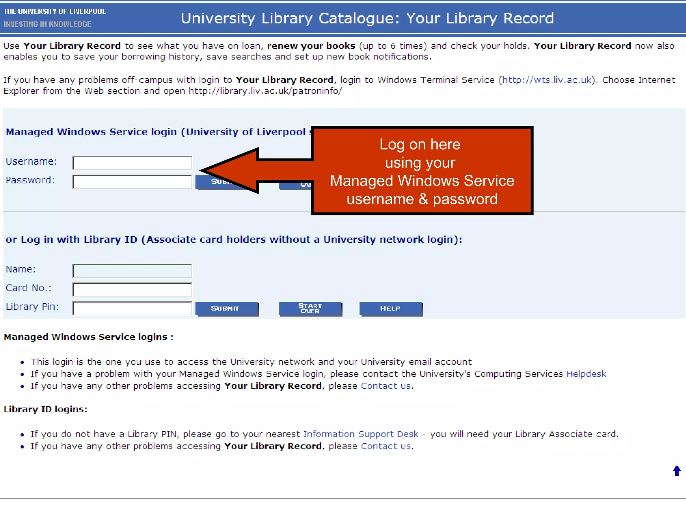This screenshot has width=686, height=514.
Task: Open the Help button
Action: pyautogui.click(x=391, y=309)
